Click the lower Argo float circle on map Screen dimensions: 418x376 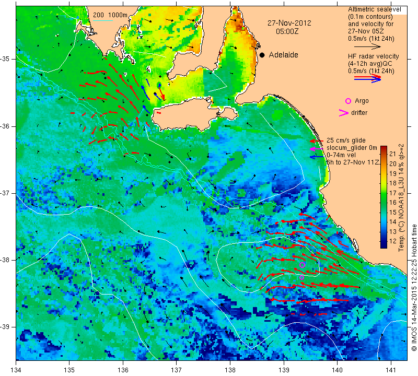click(x=301, y=277)
